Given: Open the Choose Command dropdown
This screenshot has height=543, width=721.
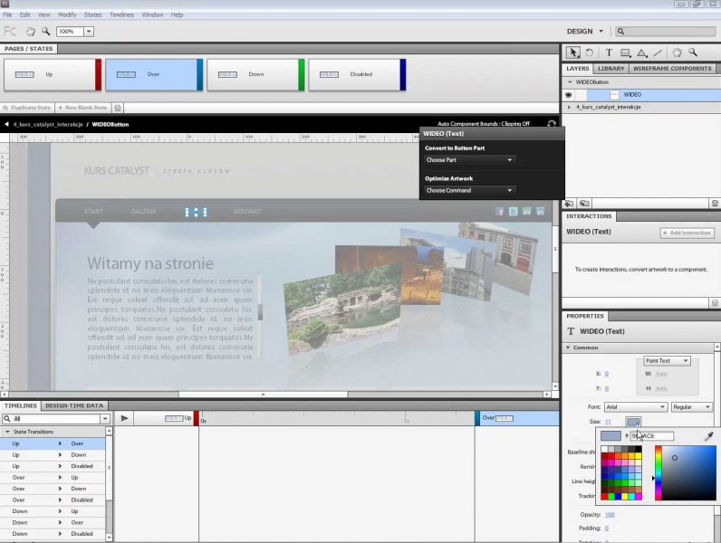Looking at the screenshot, I should [469, 191].
